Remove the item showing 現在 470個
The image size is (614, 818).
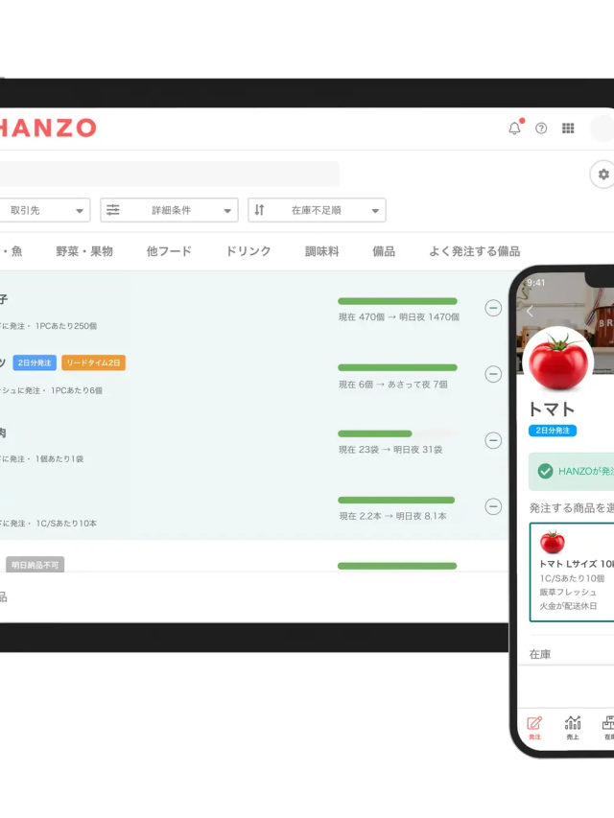pos(493,308)
